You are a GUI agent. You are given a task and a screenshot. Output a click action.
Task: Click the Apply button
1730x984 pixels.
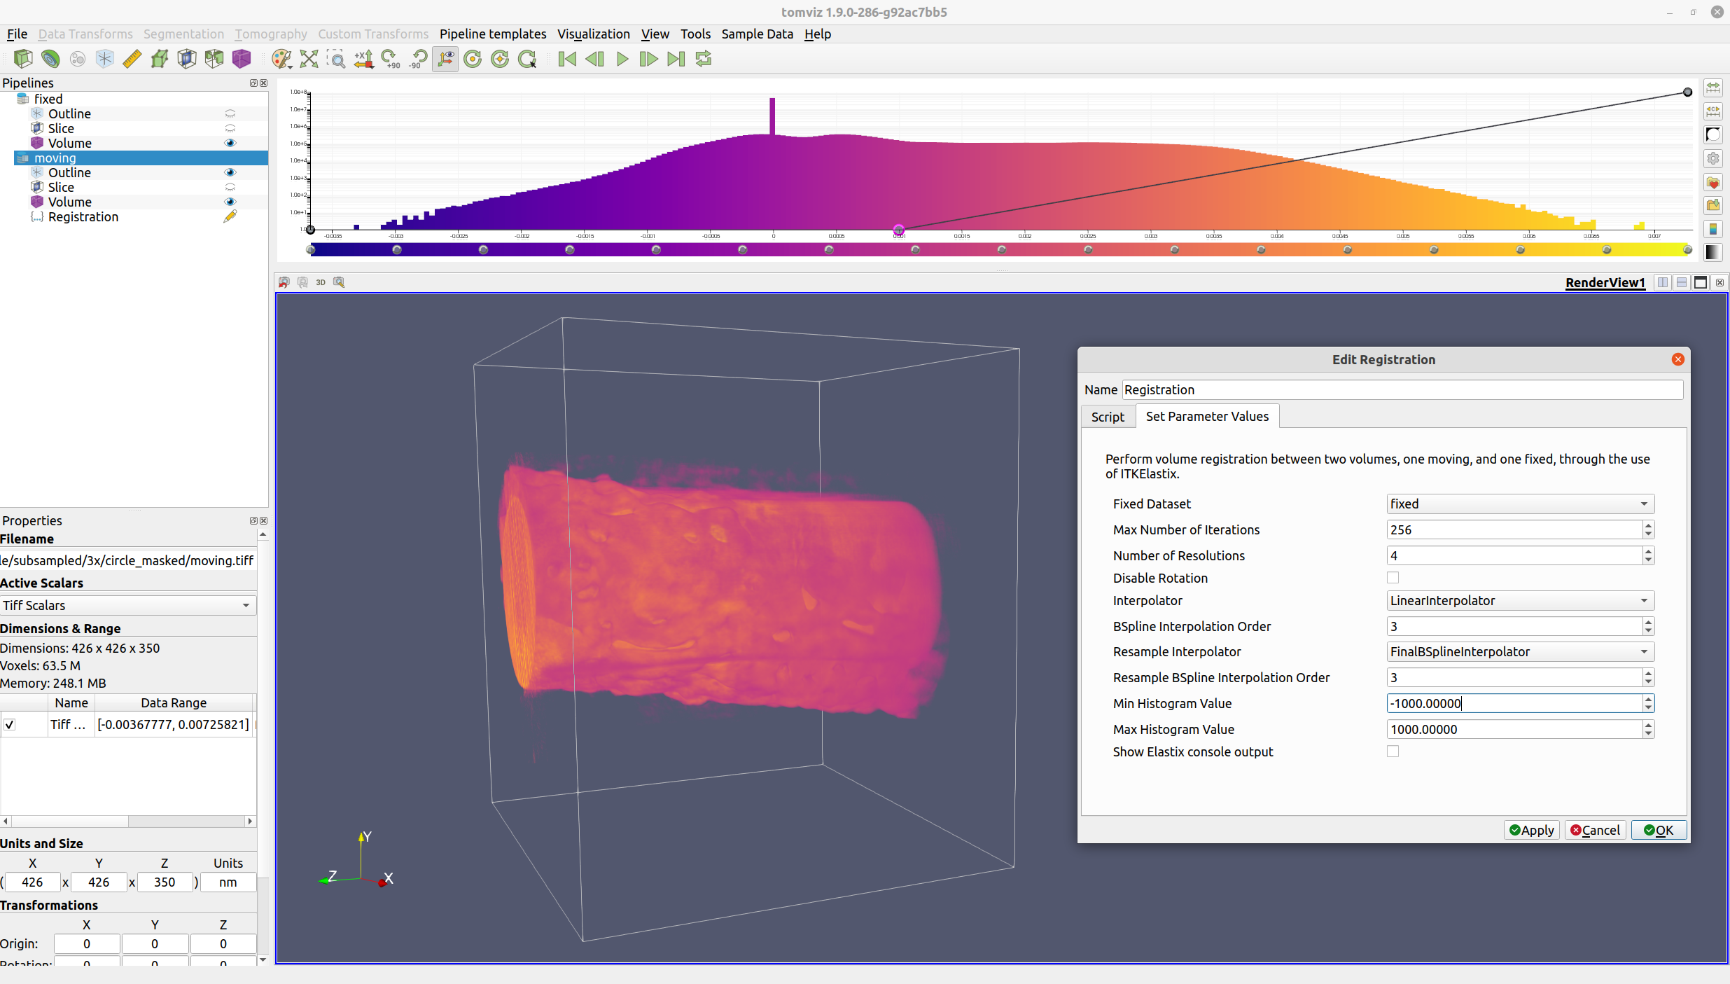pyautogui.click(x=1531, y=830)
